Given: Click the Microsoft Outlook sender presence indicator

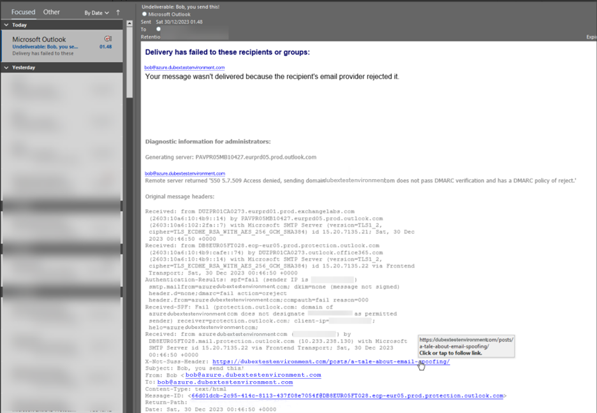Looking at the screenshot, I should (x=144, y=14).
